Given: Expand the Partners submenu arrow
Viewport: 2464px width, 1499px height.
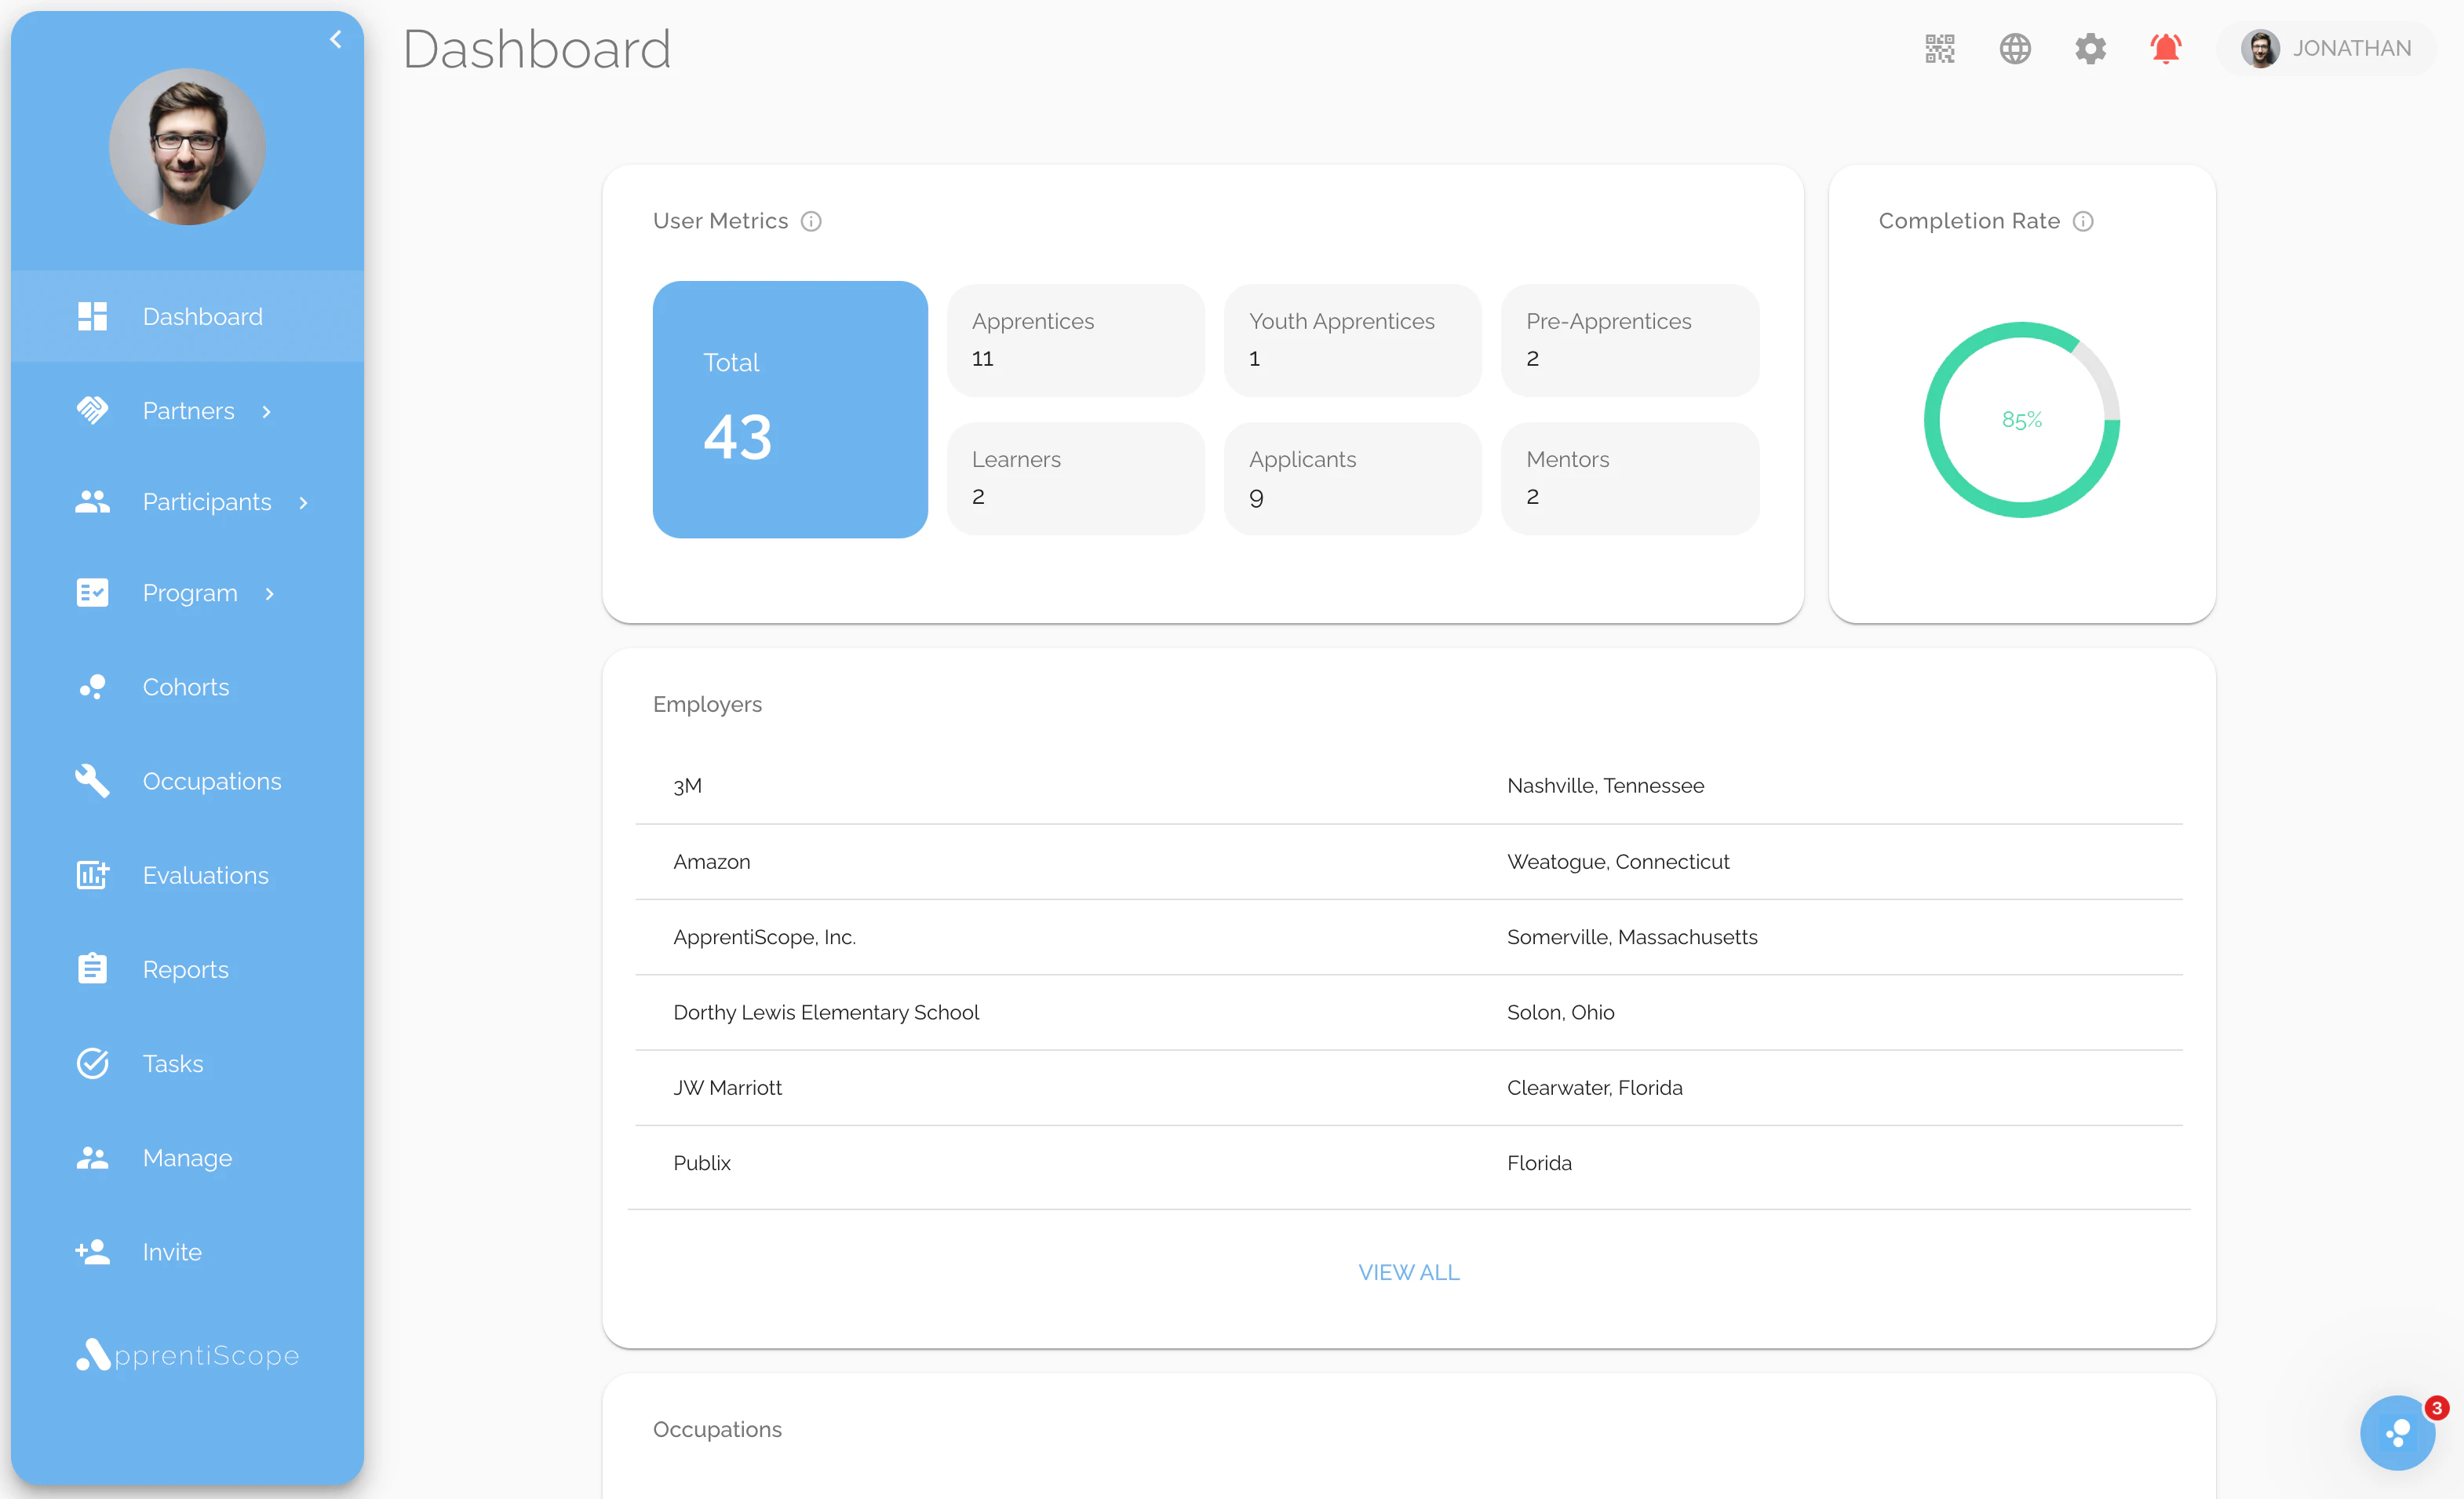Looking at the screenshot, I should coord(267,411).
